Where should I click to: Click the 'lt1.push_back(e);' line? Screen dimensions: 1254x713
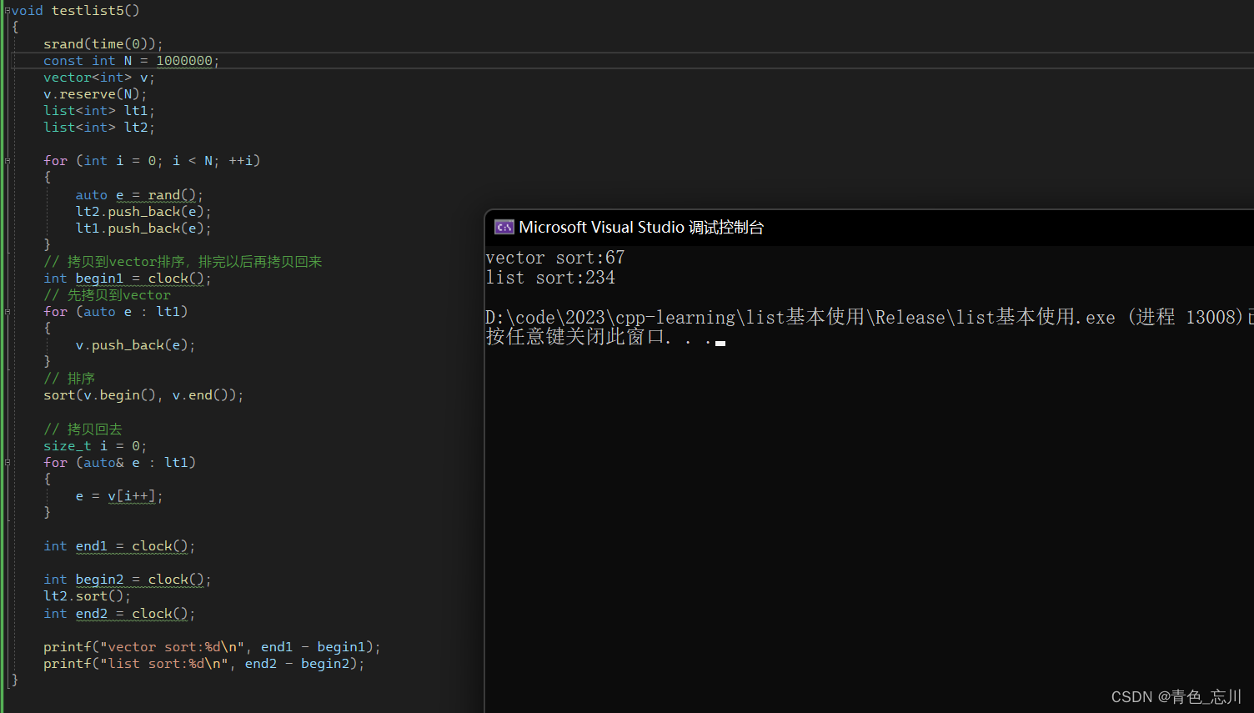tap(143, 228)
